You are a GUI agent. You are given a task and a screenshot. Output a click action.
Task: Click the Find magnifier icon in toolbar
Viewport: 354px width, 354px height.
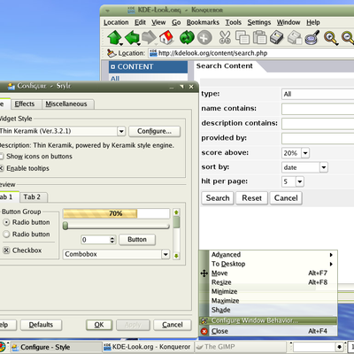[312, 37]
